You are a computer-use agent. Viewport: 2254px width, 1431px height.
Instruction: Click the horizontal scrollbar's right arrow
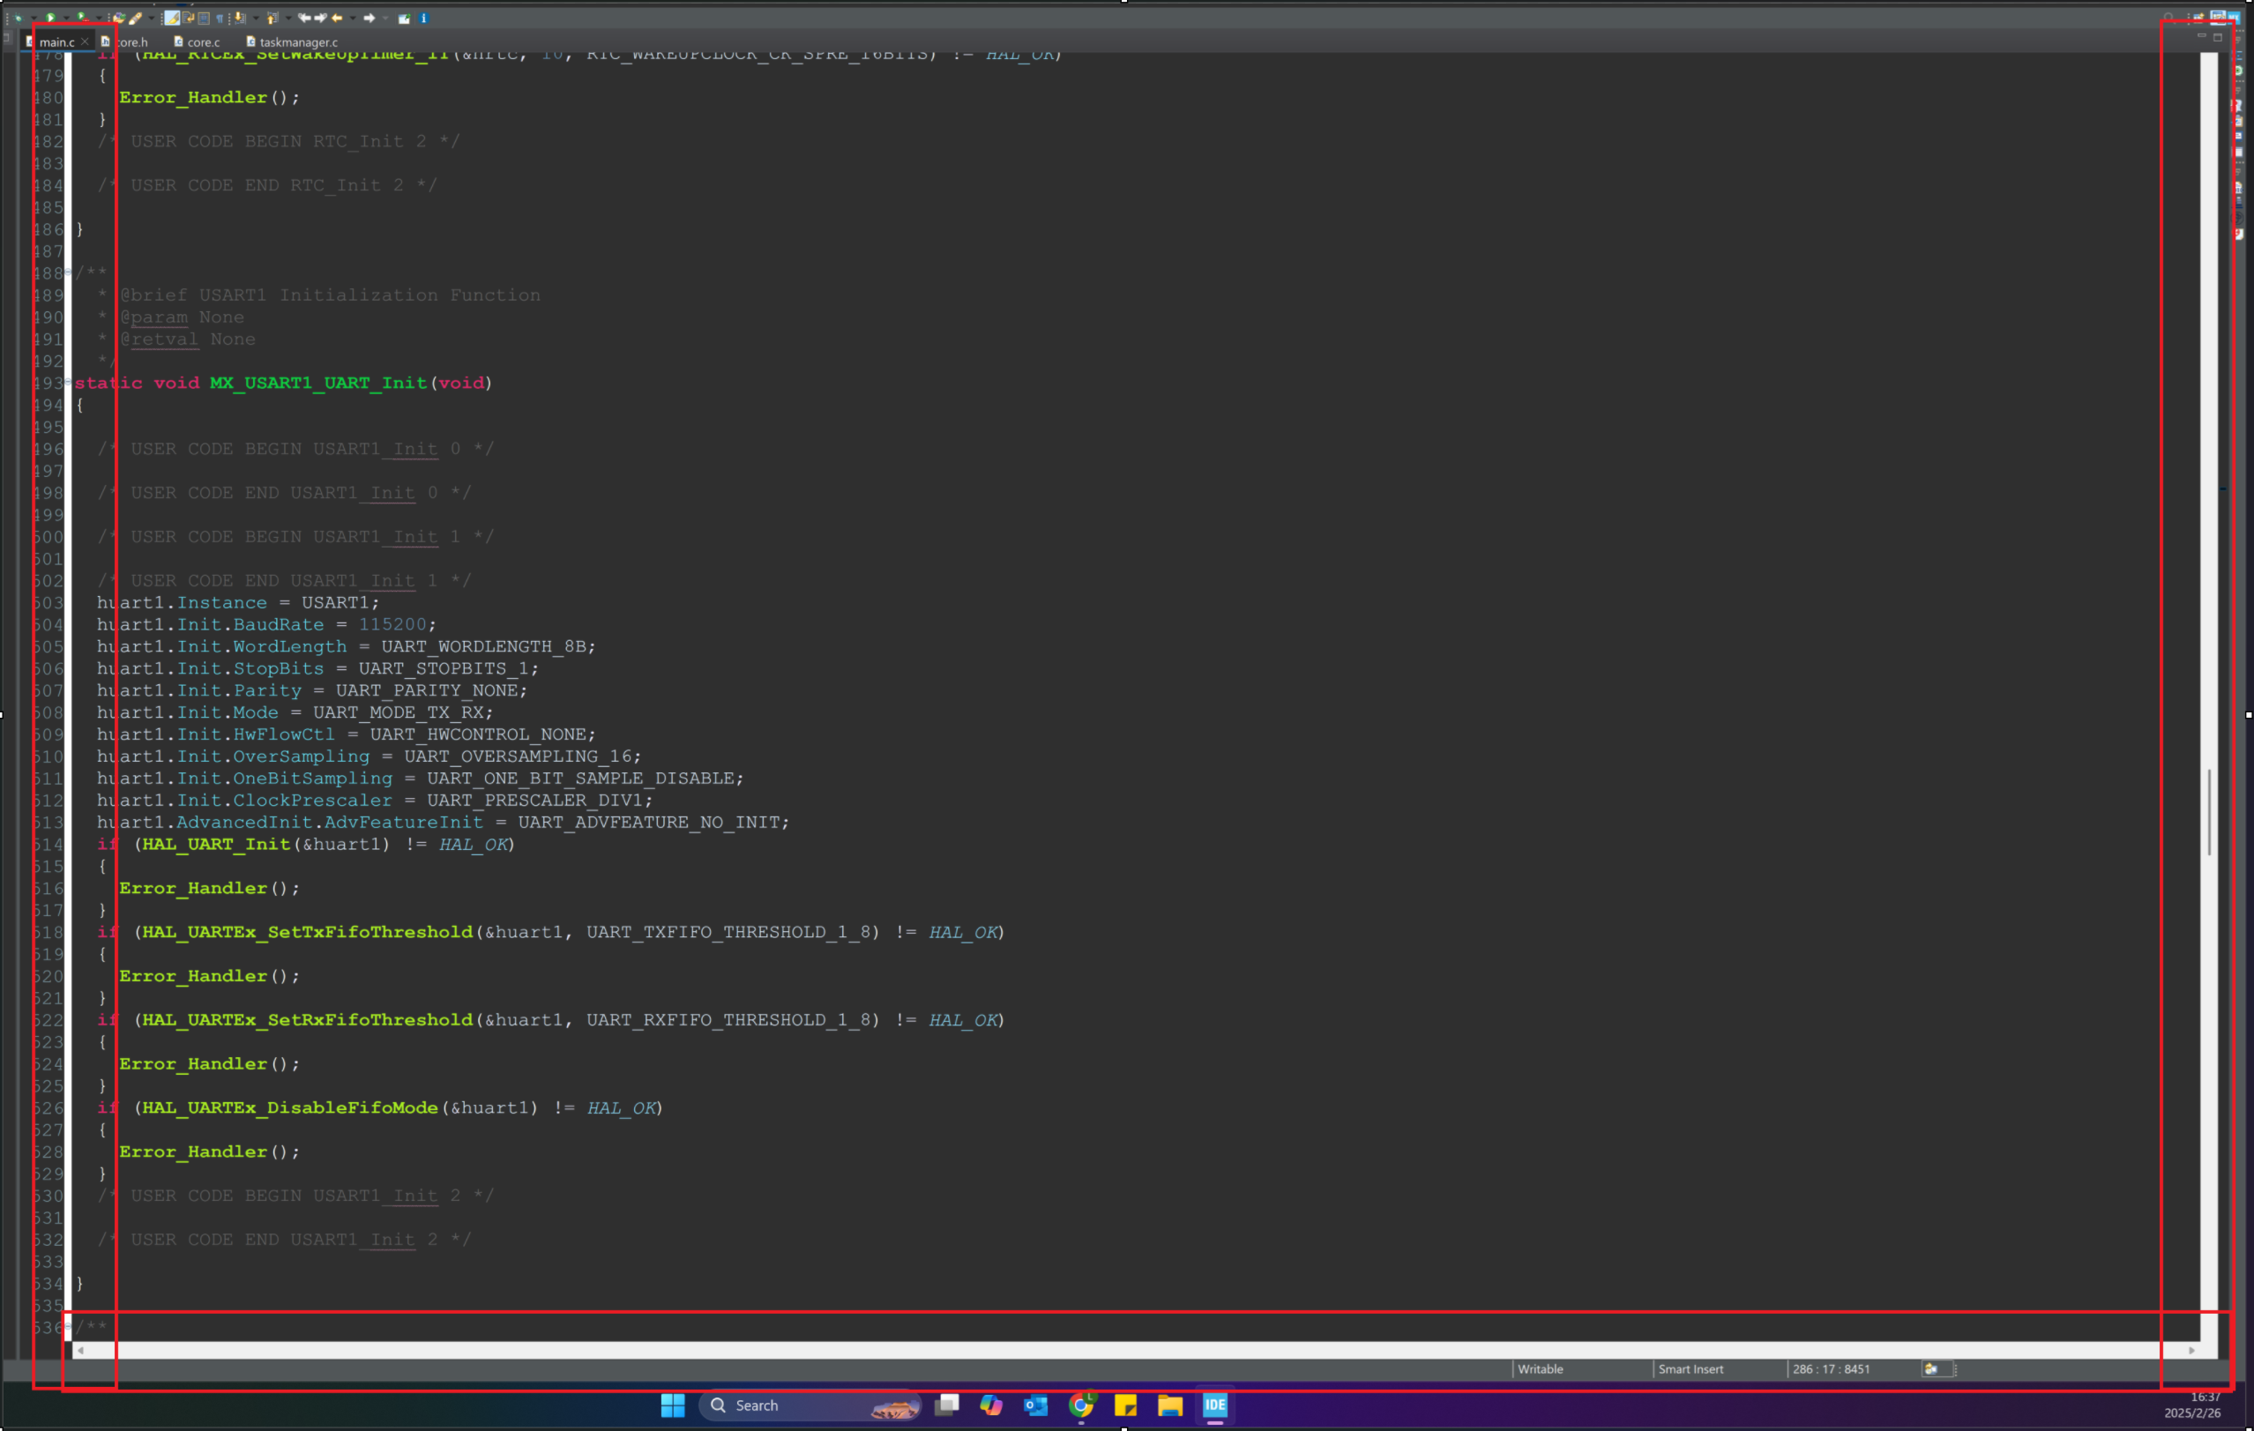click(x=2192, y=1351)
